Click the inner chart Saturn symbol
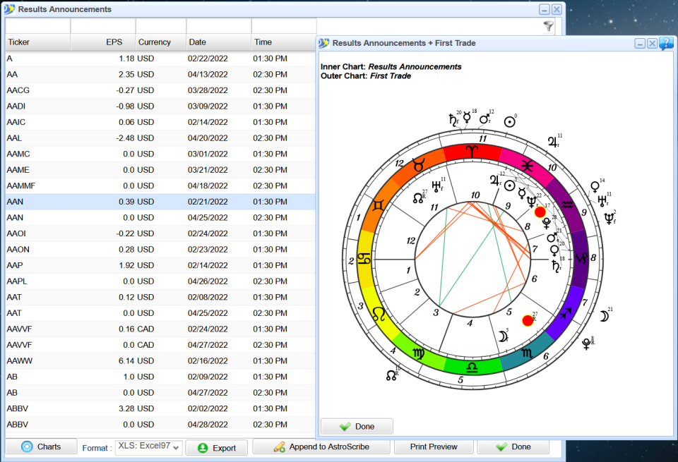Image resolution: width=678 pixels, height=462 pixels. click(x=555, y=266)
